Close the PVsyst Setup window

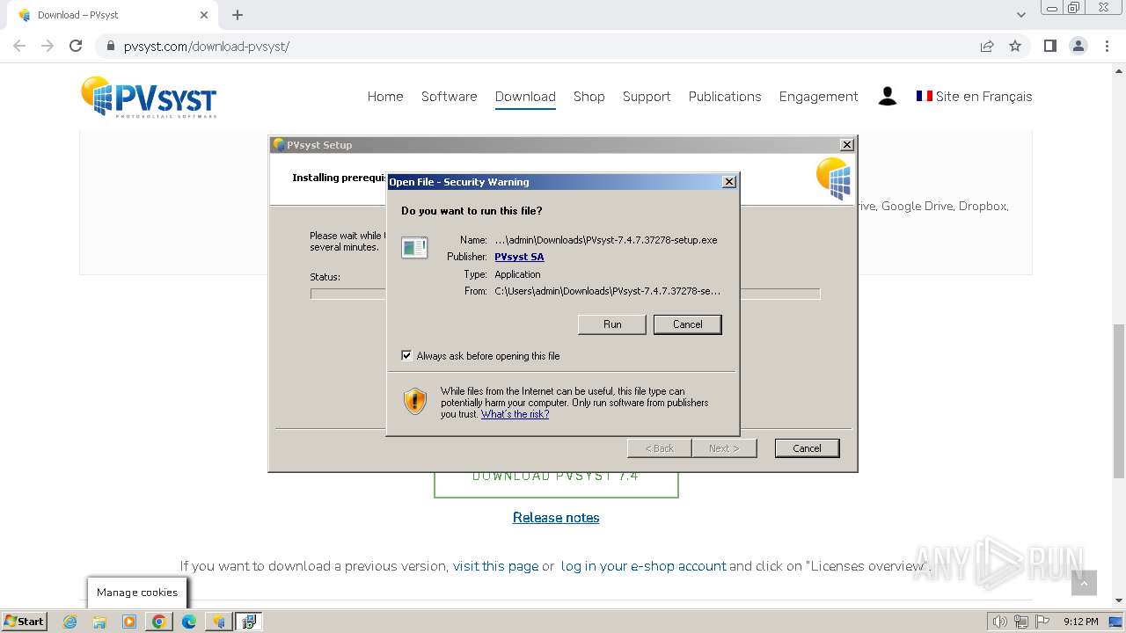click(x=846, y=145)
